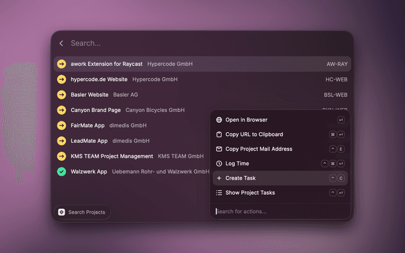Click the C key hint of Create Task
This screenshot has width=405, height=253.
(x=341, y=178)
